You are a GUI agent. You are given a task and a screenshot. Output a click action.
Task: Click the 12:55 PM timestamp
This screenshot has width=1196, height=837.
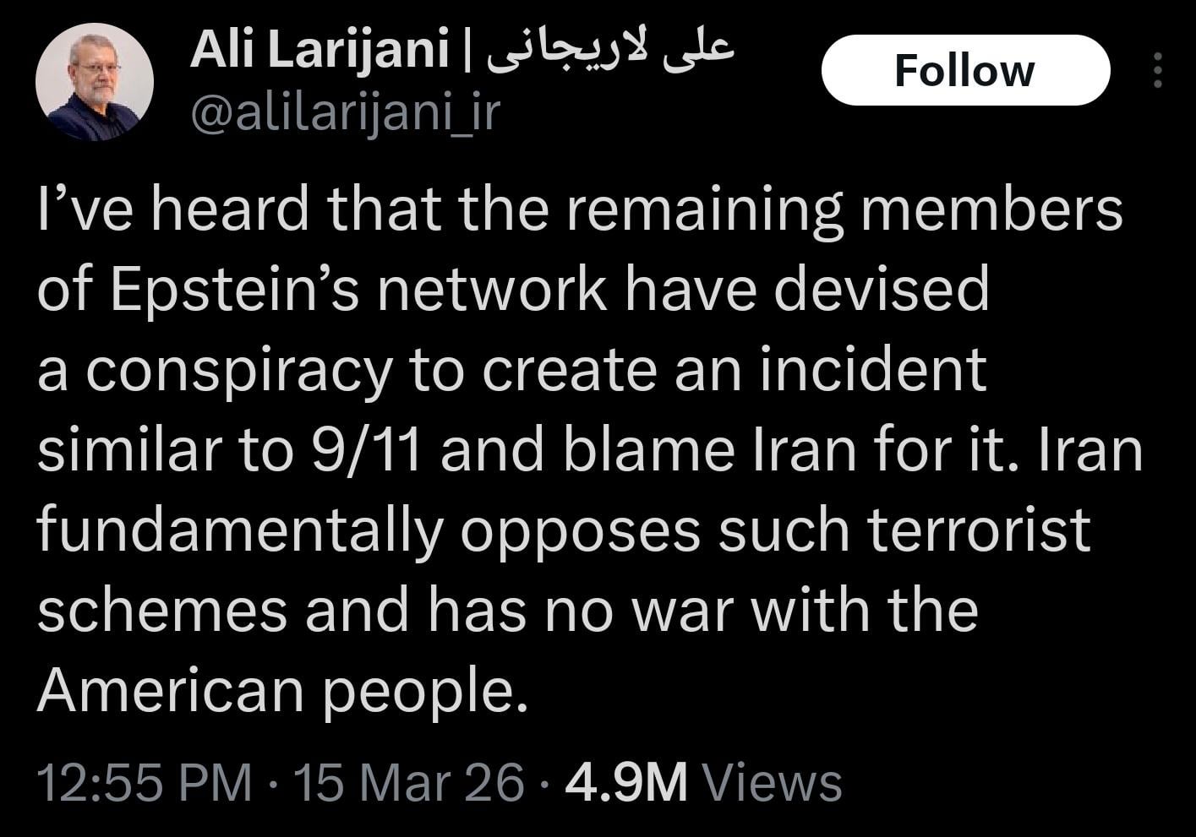click(x=145, y=782)
